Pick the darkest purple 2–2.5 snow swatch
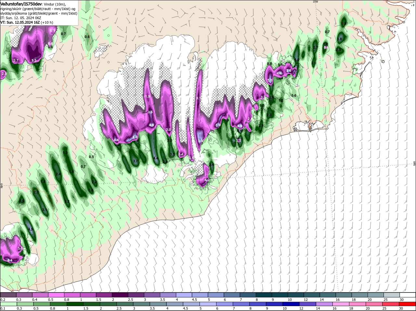 (120, 295)
